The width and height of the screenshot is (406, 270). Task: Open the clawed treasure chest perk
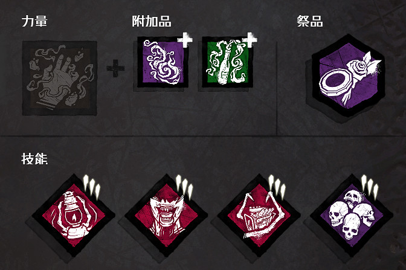tap(259, 216)
